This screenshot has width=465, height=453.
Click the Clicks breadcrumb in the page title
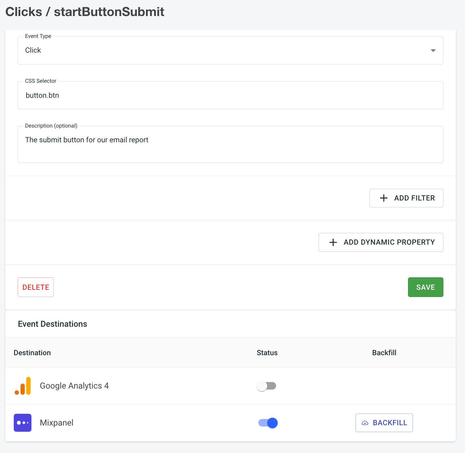click(24, 11)
